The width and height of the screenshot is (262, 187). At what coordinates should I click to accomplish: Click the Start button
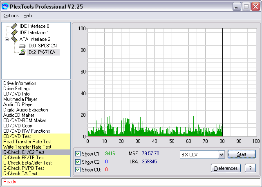point(242,154)
